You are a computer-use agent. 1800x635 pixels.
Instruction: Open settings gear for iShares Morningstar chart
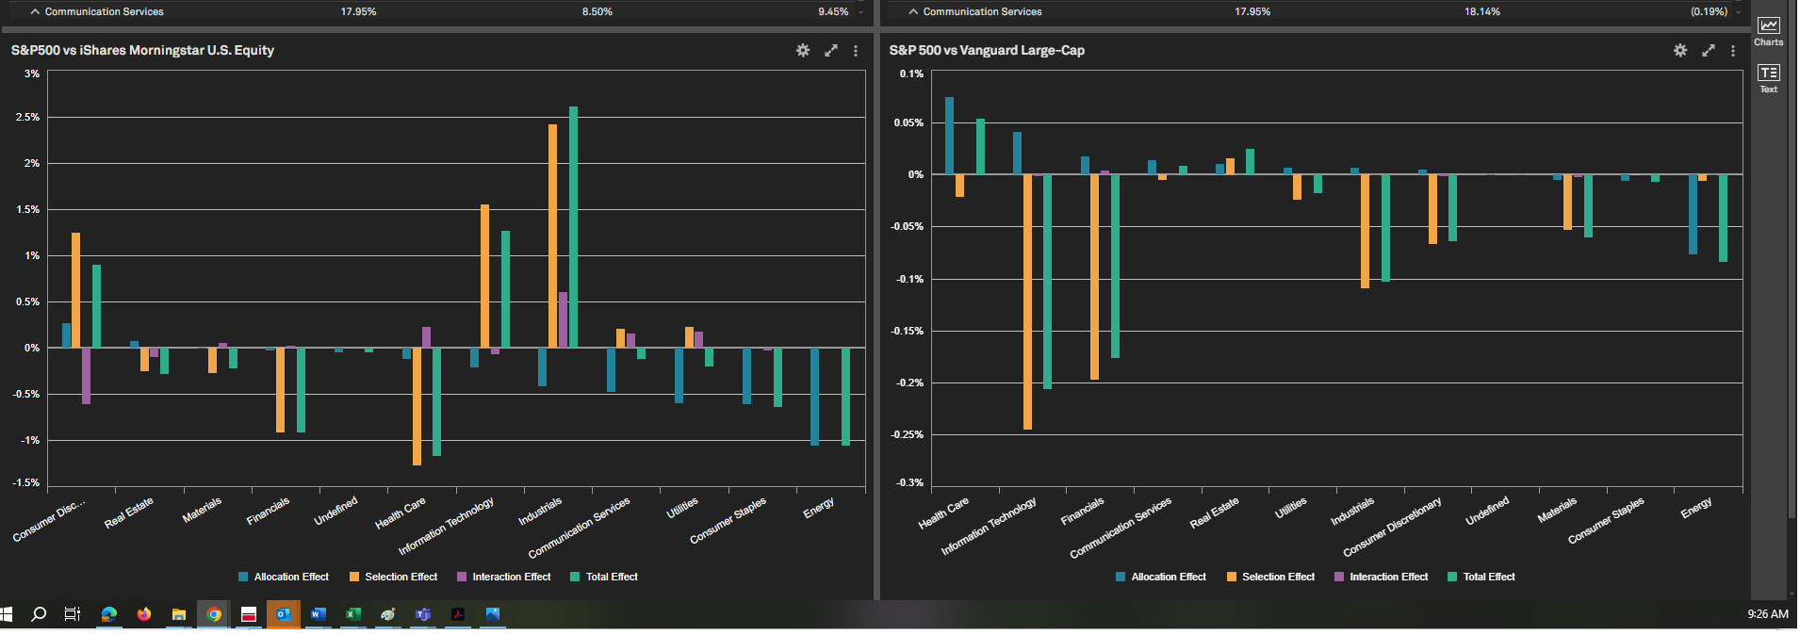[803, 51]
